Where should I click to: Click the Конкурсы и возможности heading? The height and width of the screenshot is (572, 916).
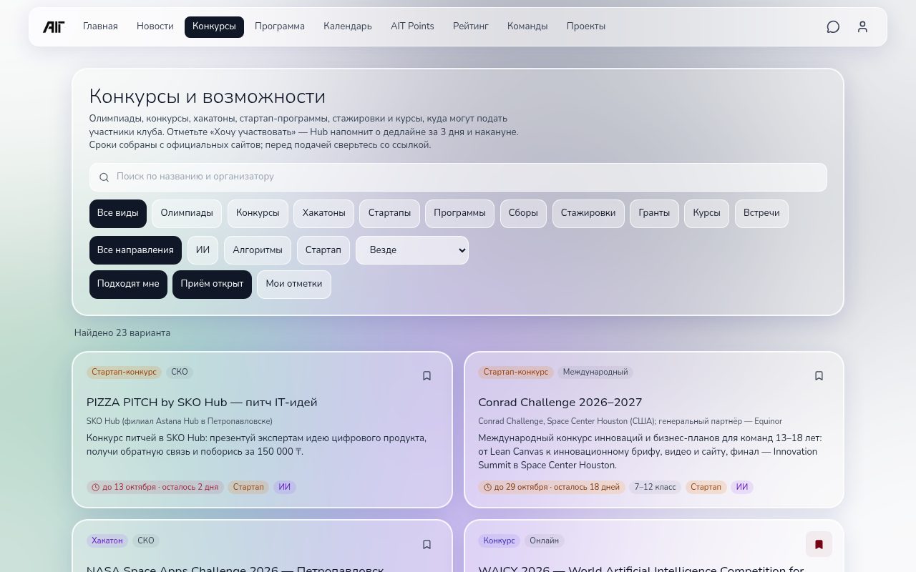click(208, 97)
